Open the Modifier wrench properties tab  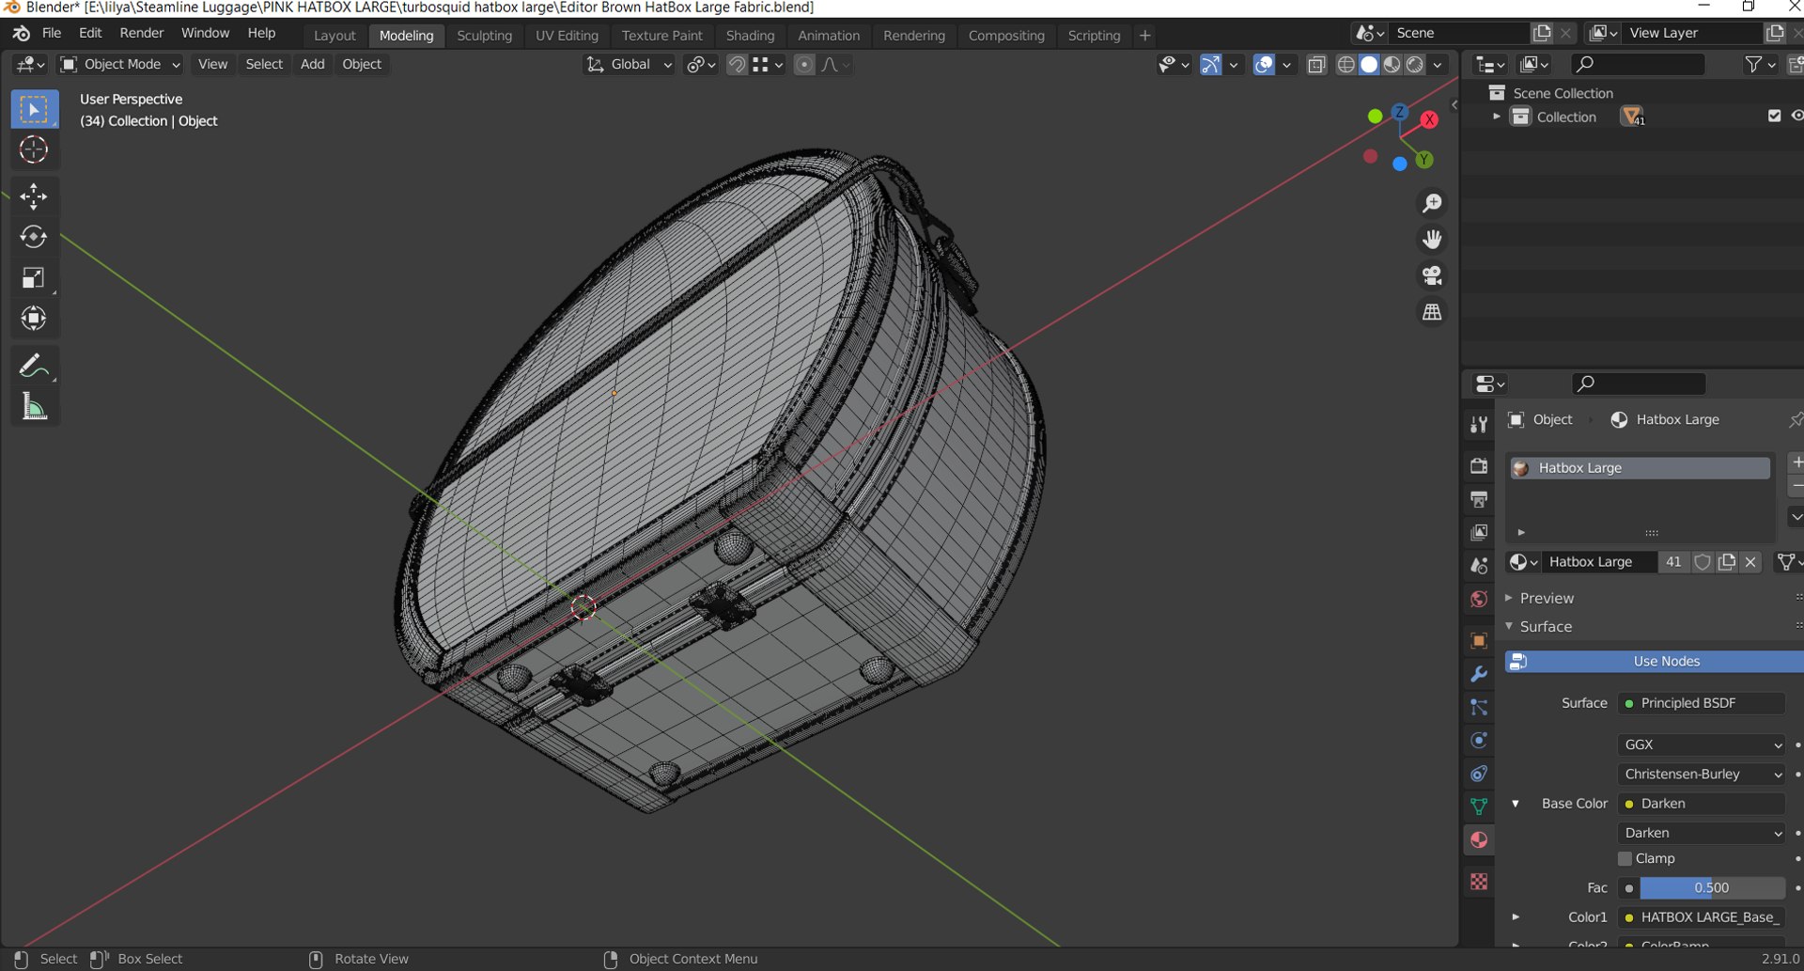pos(1479,675)
